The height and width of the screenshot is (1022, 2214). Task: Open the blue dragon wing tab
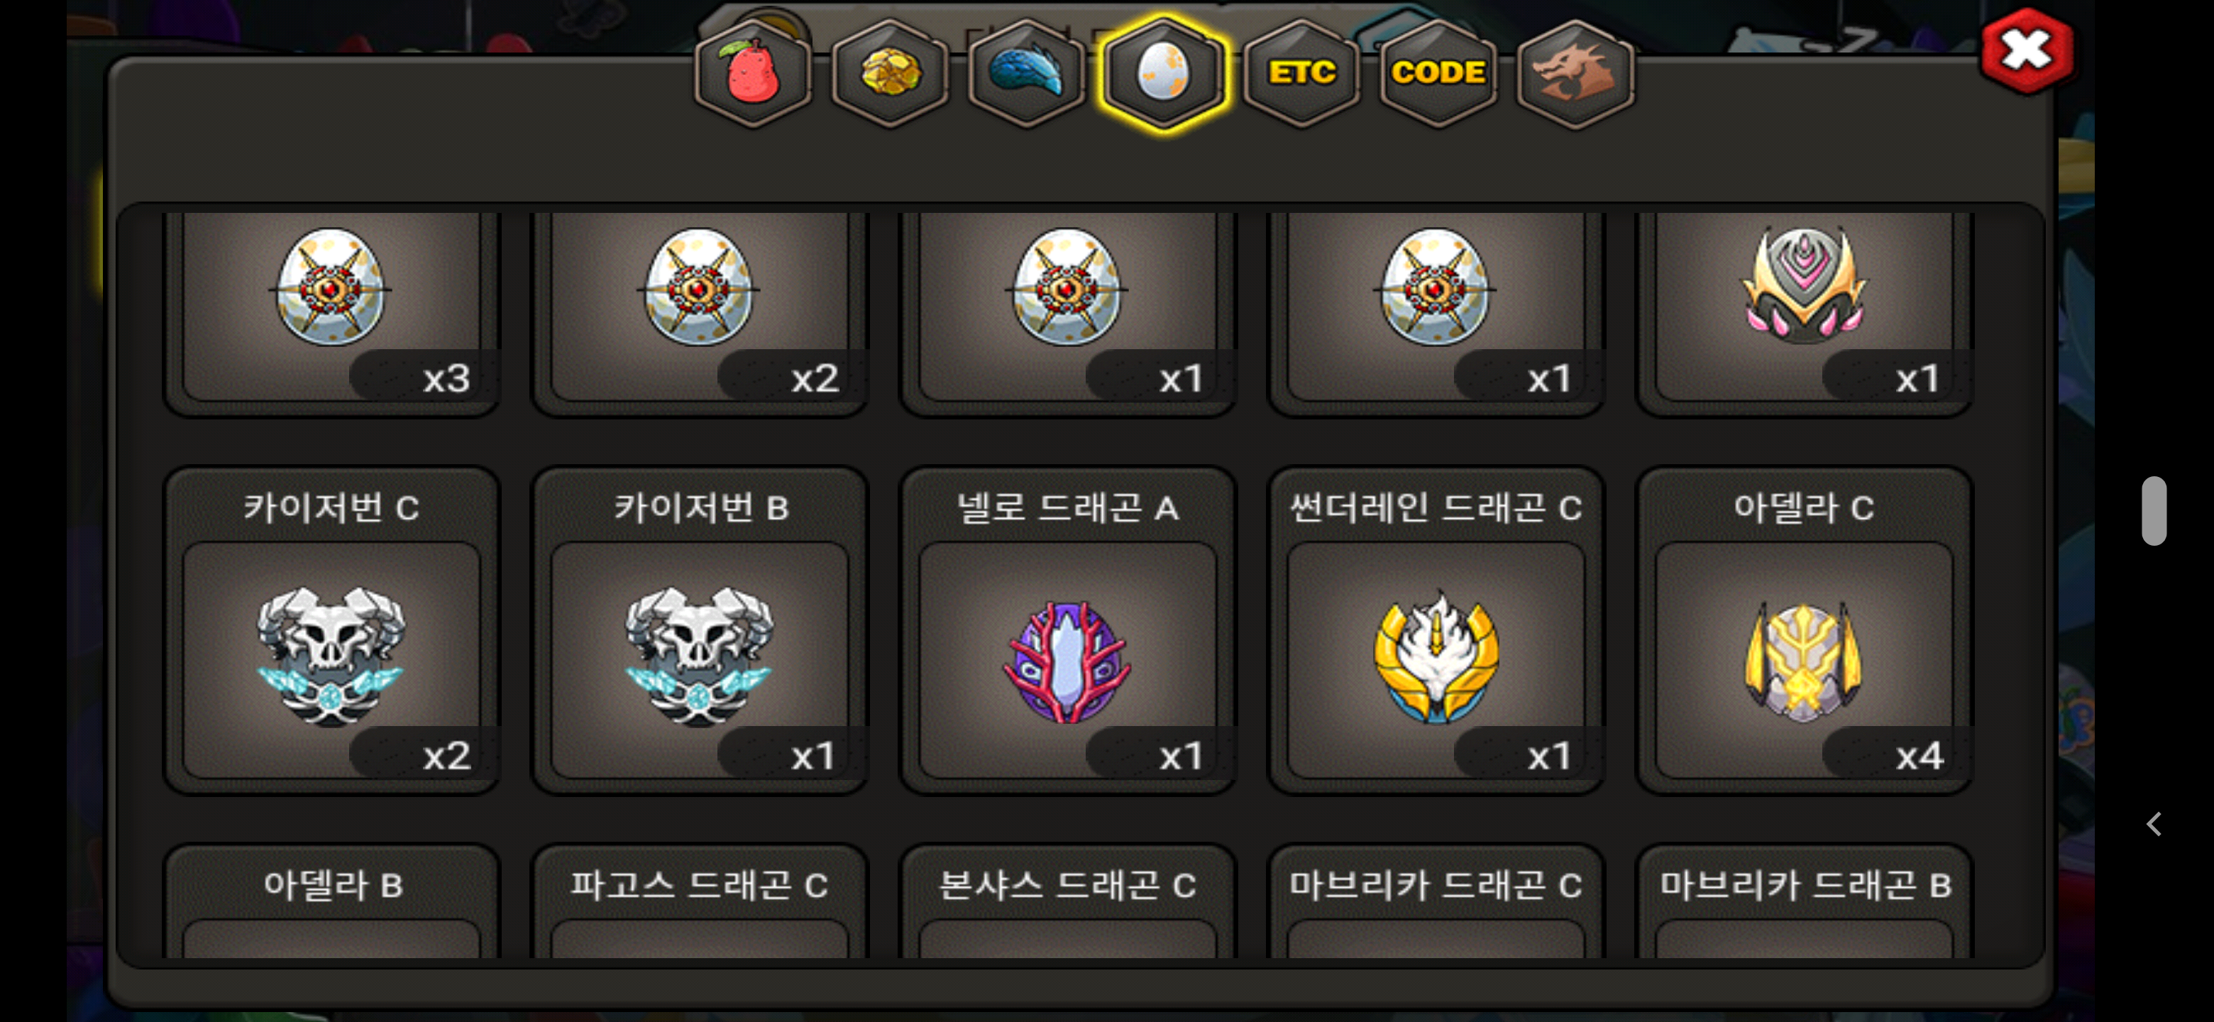[x=1026, y=73]
